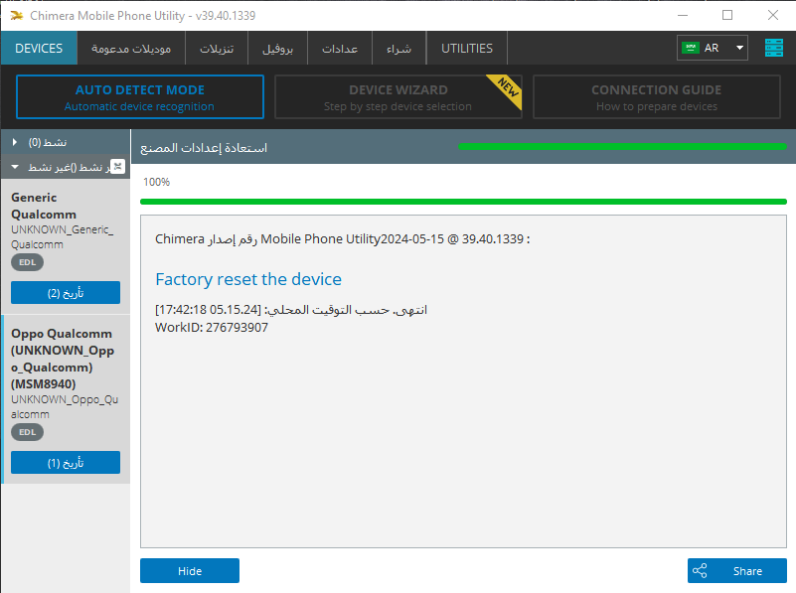796x593 pixels.
Task: Click the UNKNOWN_Generic_Qualcomm subtitle
Action: (x=63, y=236)
